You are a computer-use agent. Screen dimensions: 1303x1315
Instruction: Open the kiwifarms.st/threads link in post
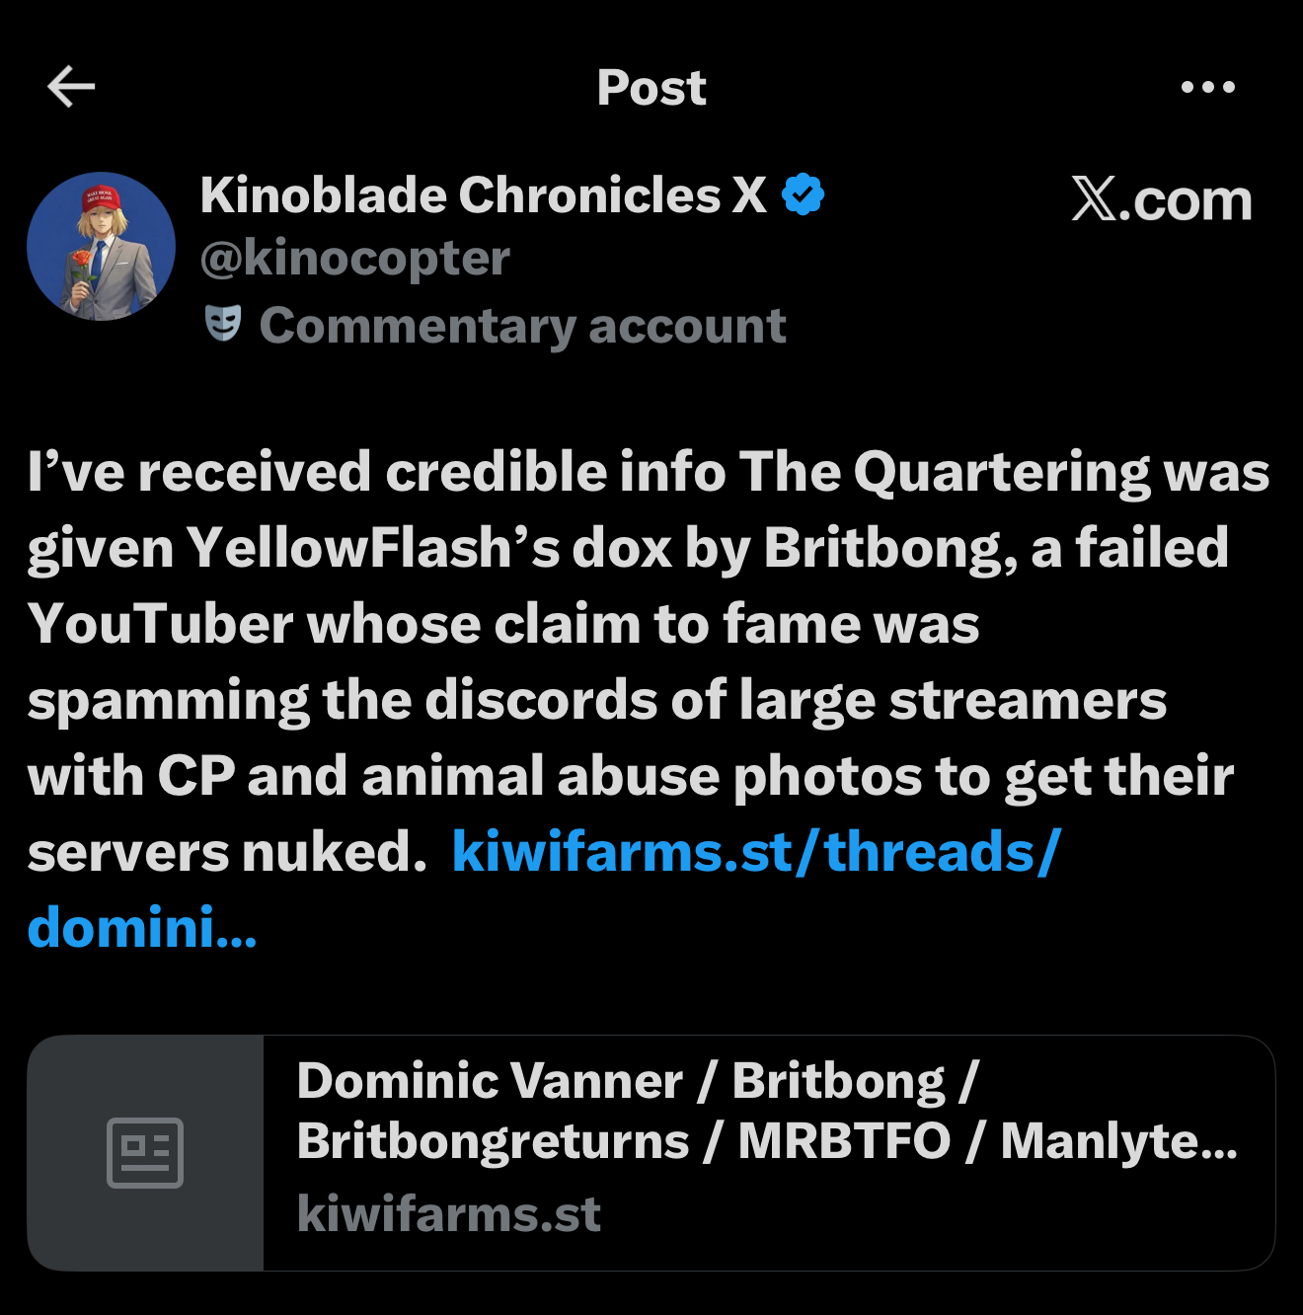point(756,851)
